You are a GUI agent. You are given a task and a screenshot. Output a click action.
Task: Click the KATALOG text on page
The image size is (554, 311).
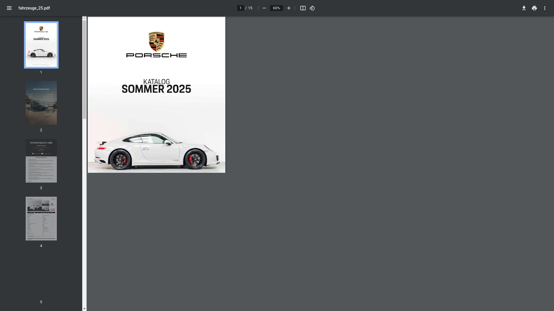[156, 82]
